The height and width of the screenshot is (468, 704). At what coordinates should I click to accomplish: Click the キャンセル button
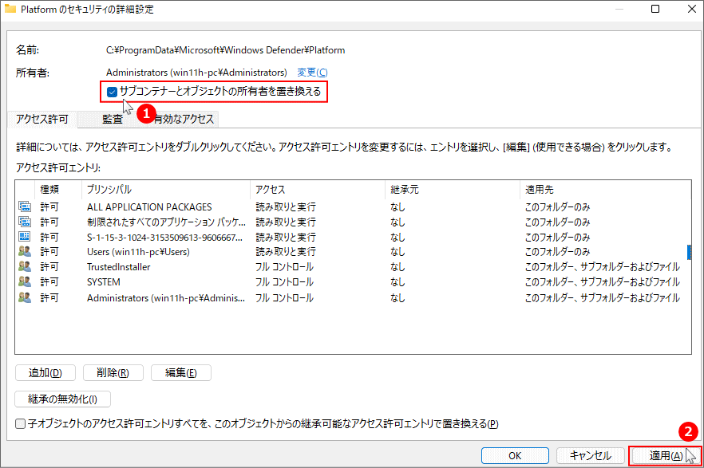pos(591,456)
